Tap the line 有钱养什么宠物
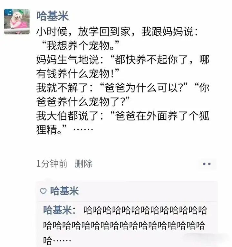The image size is (232, 247). tap(78, 73)
